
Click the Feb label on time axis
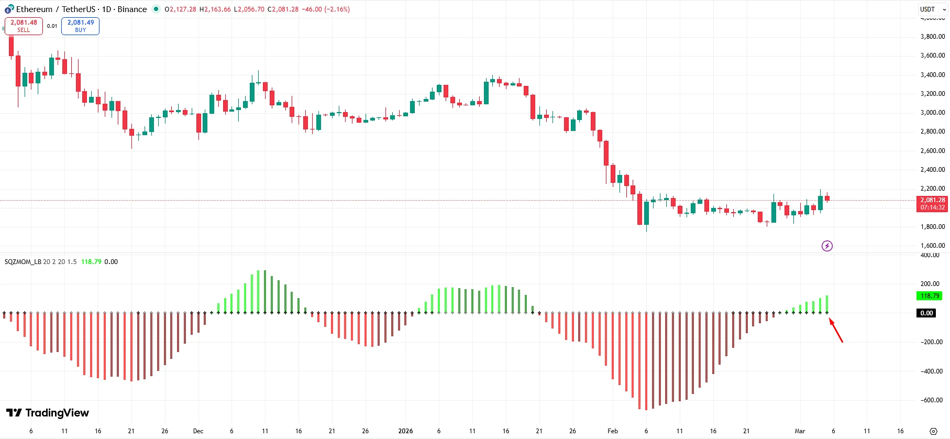[x=612, y=431]
